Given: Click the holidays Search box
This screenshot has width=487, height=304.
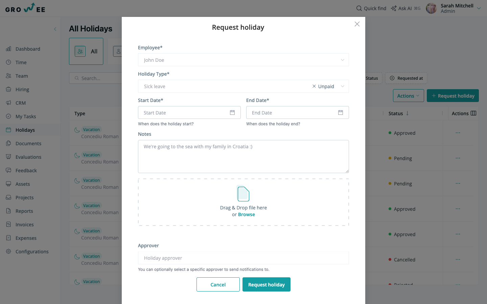Looking at the screenshot, I should pos(96,78).
